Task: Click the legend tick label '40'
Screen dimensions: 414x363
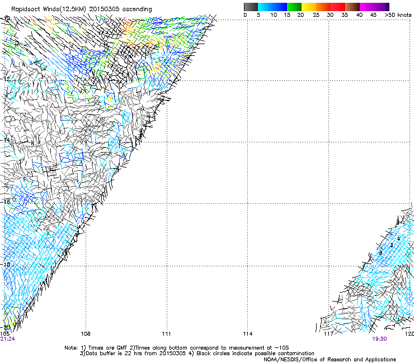Action: point(359,15)
